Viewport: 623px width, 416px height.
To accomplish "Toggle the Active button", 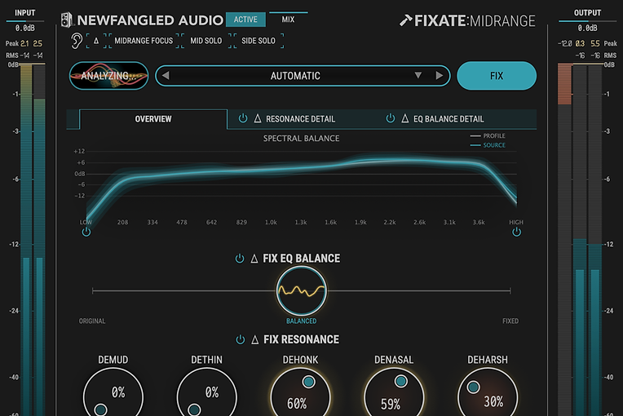I will click(245, 20).
